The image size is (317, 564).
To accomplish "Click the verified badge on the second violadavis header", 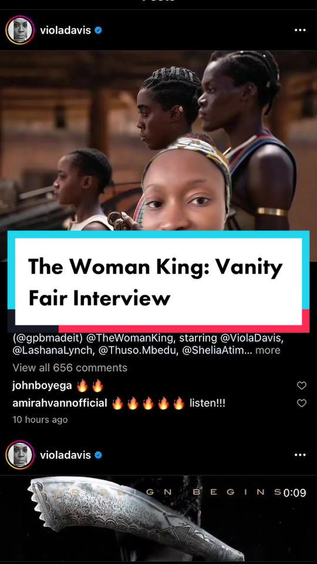I will [98, 455].
